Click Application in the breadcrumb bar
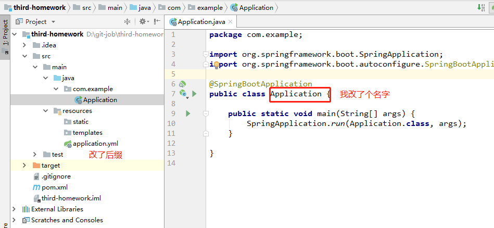This screenshot has height=228, width=494. pyautogui.click(x=256, y=8)
